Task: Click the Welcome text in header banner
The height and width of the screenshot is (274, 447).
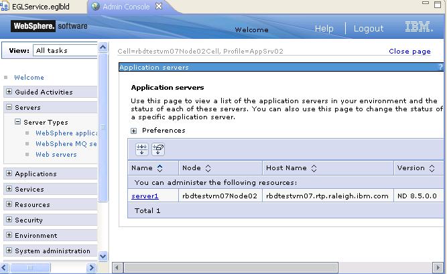Action: (x=251, y=30)
